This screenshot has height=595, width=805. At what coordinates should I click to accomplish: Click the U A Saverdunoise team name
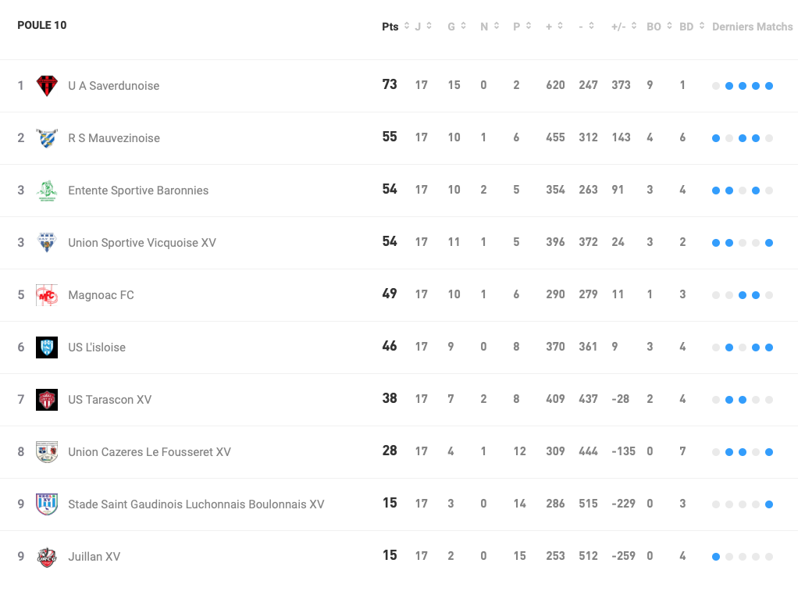[113, 86]
